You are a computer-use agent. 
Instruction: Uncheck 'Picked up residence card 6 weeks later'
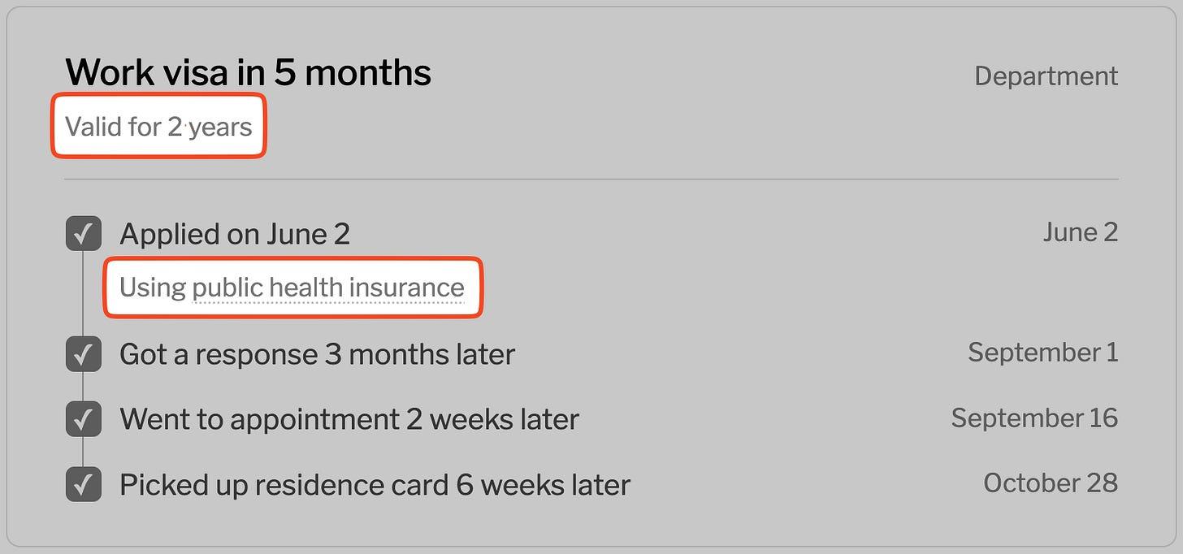83,483
